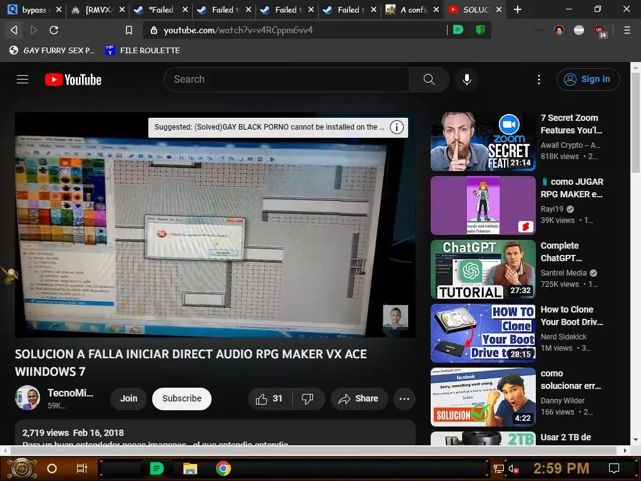Switch to the bypass browser tab
641x481 pixels.
(x=34, y=9)
